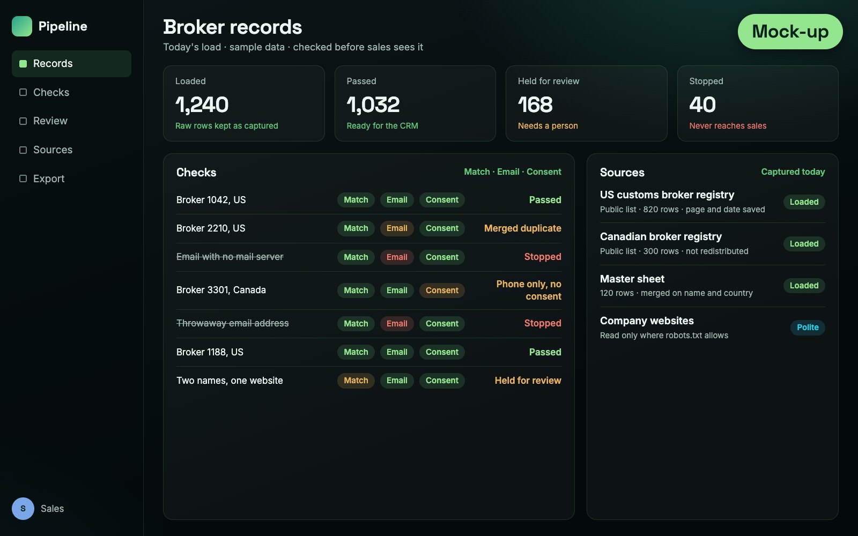This screenshot has width=858, height=536.
Task: Click the 'Canadian broker registry' title
Action: coord(661,236)
